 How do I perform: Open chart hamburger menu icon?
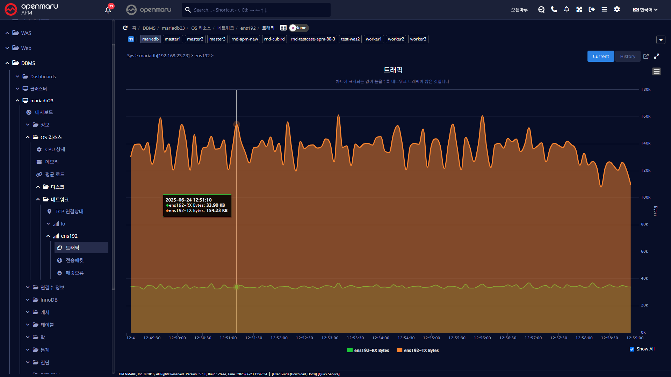[656, 72]
